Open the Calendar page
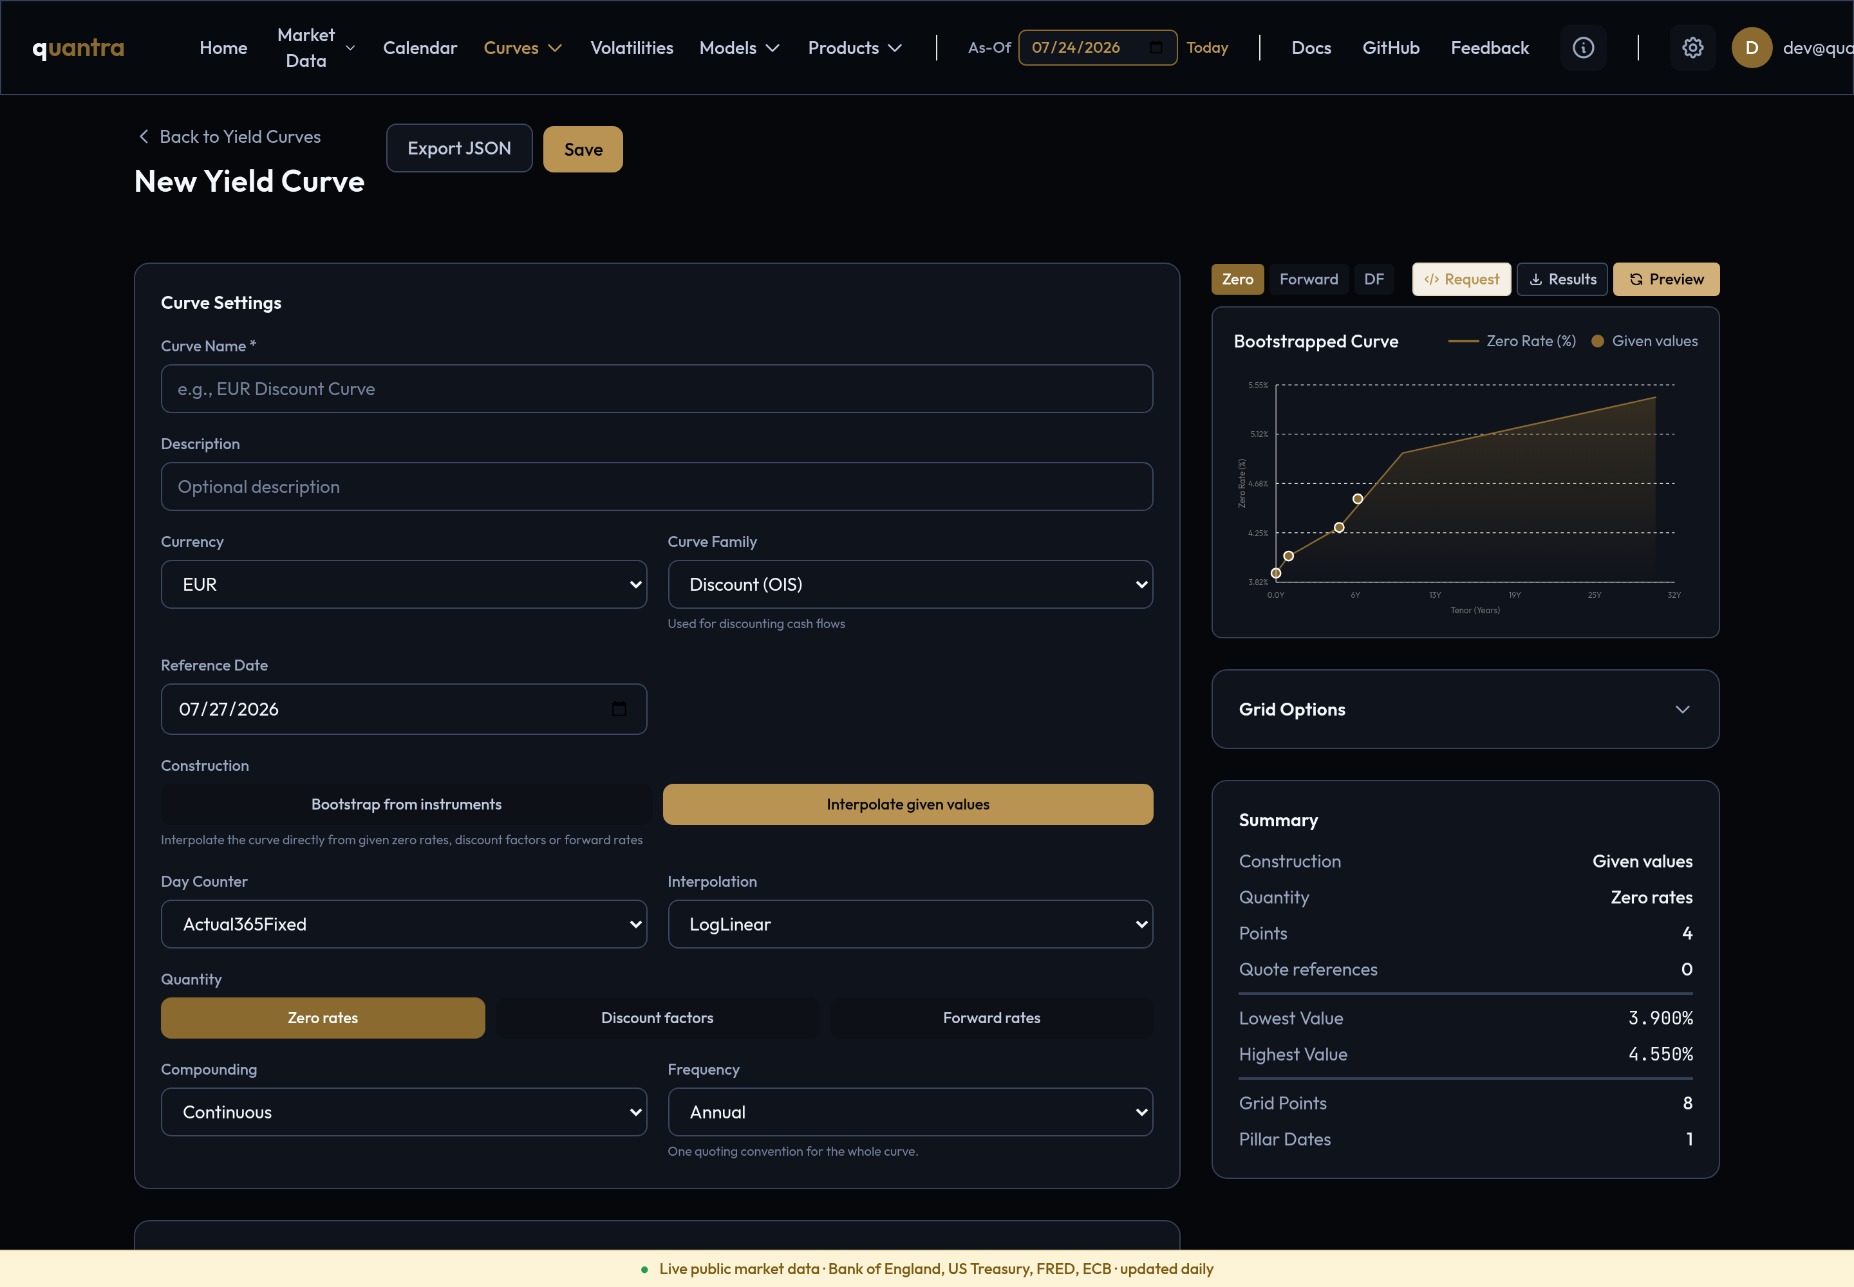Viewport: 1854px width, 1287px height. click(x=420, y=48)
